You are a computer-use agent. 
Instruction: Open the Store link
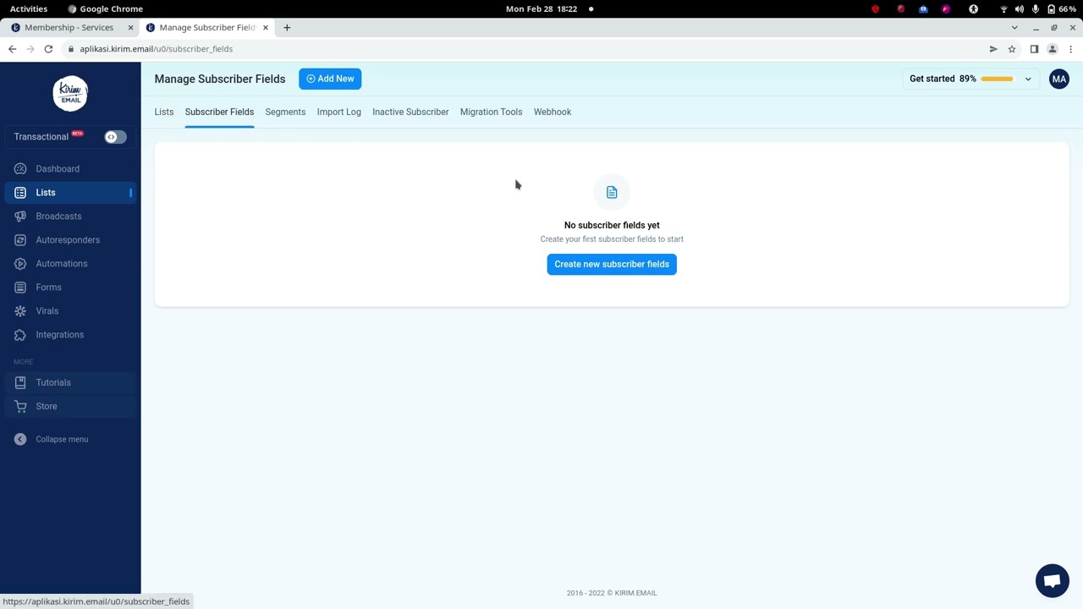tap(47, 407)
